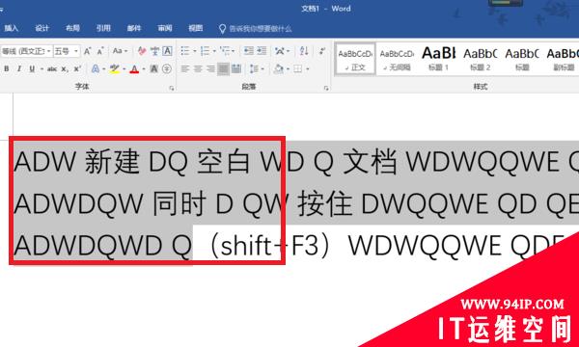
Task: Apply the Normal (正文) style
Action: tap(355, 59)
